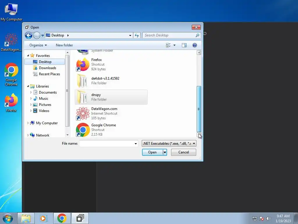Click the refresh button next to address bar

137,35
